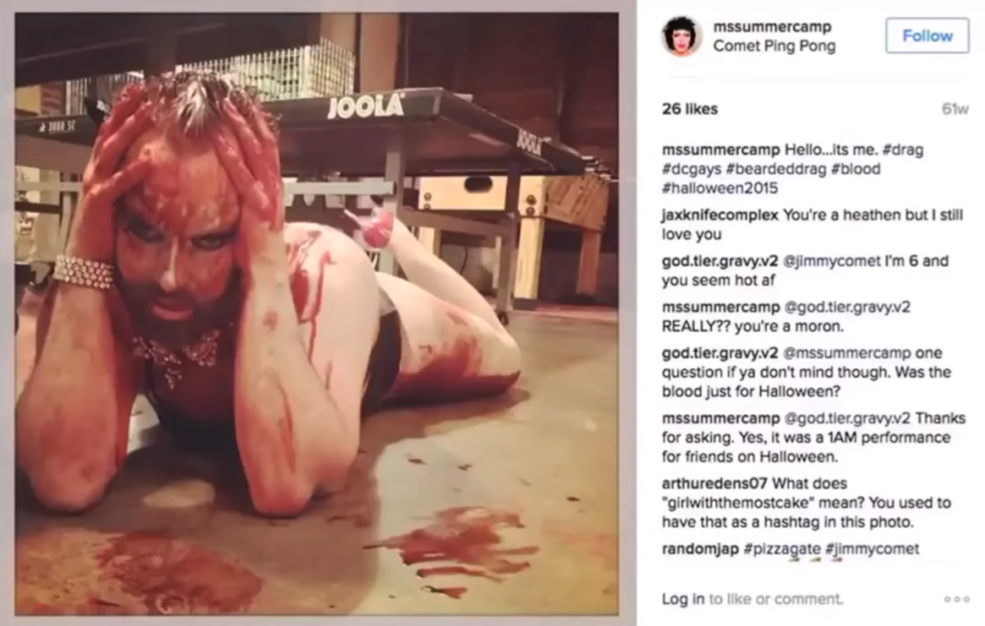Open mssummercamp username in post header
The height and width of the screenshot is (626, 985).
click(x=772, y=26)
